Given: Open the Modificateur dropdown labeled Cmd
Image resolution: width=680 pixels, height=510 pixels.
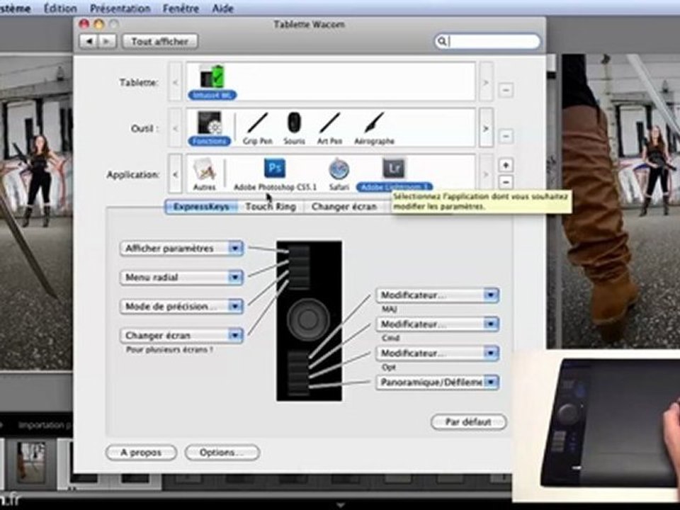Looking at the screenshot, I should point(438,324).
